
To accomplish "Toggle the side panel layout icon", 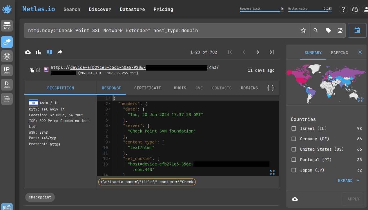I will [x=49, y=52].
